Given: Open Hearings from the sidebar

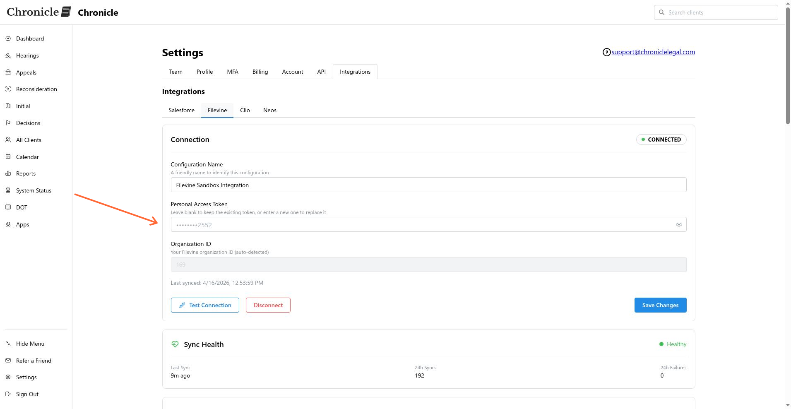Looking at the screenshot, I should pyautogui.click(x=27, y=55).
